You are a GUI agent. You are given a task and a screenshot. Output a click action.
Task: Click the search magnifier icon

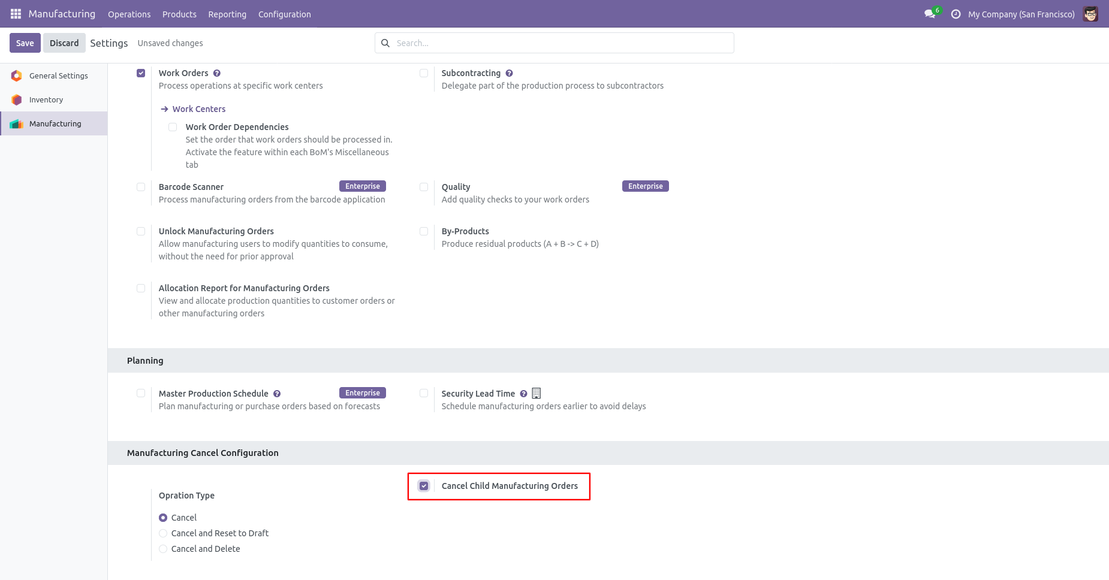(385, 43)
